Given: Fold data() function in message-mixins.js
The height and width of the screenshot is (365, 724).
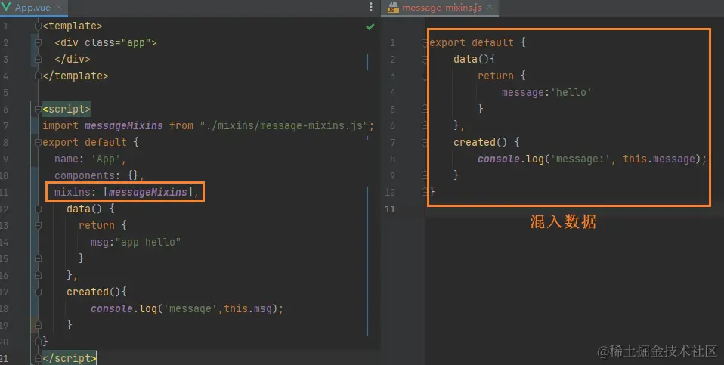Looking at the screenshot, I should point(425,60).
